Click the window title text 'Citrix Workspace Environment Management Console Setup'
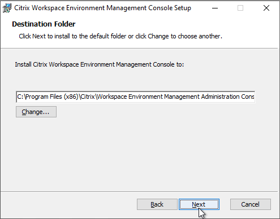The image size is (280, 219). tap(102, 8)
